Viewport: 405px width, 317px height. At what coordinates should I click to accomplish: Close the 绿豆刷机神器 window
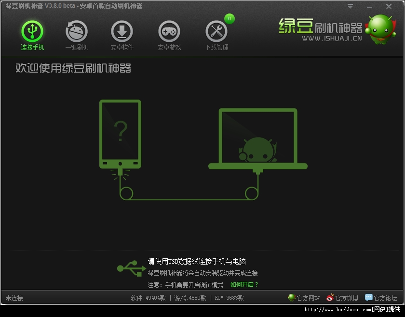(389, 7)
